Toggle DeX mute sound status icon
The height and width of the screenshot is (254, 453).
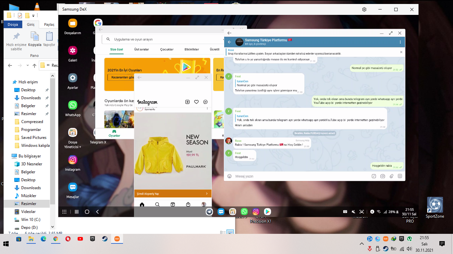353,212
